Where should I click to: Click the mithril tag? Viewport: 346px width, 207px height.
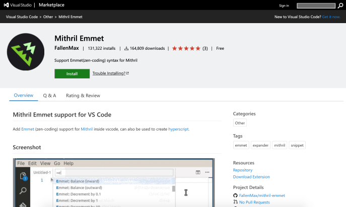coord(280,145)
